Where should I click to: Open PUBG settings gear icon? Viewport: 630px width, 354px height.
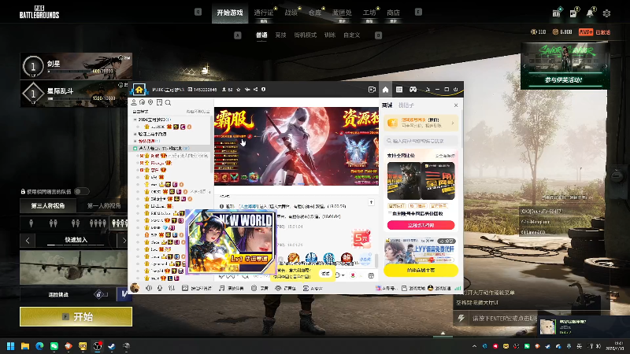[x=606, y=13]
